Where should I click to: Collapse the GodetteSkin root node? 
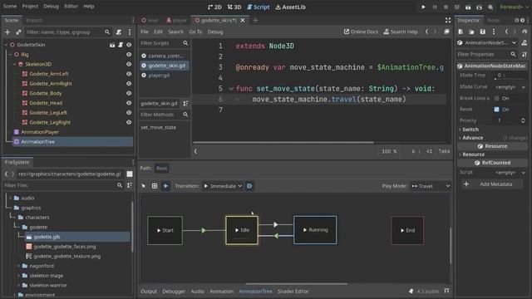[x=6, y=45]
